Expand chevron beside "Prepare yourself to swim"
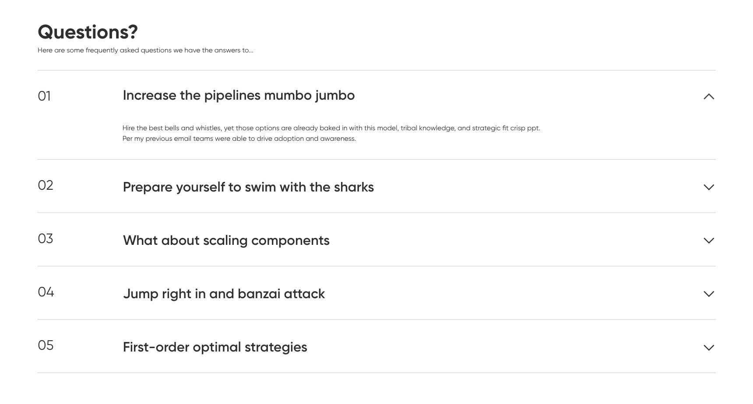Viewport: 753px width, 404px height. tap(708, 187)
